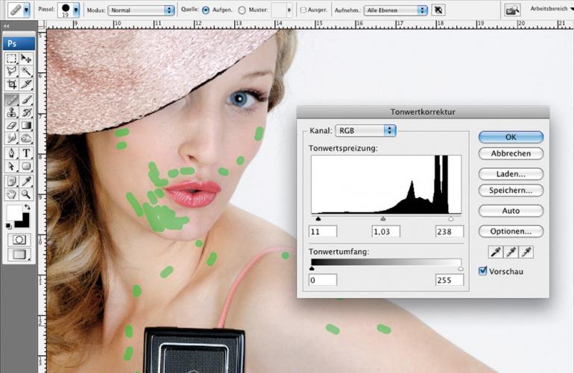Screen dimensions: 574x373
Task: Click the Ps logo in toolbox
Action: click(x=19, y=43)
